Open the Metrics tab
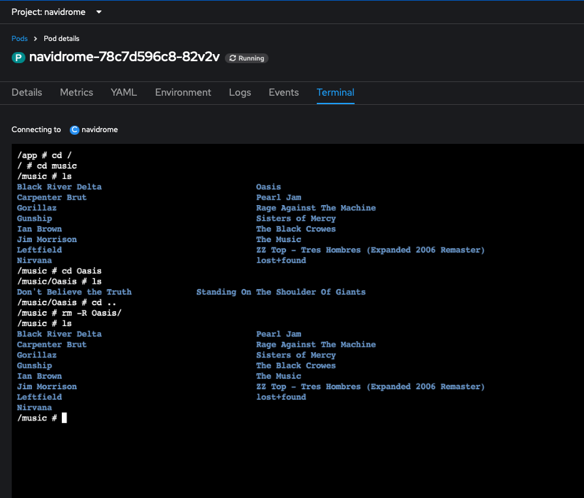Viewport: 584px width, 498px height. pyautogui.click(x=76, y=92)
